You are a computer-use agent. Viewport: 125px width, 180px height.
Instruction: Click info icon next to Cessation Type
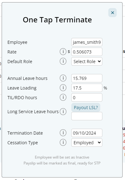63,142
